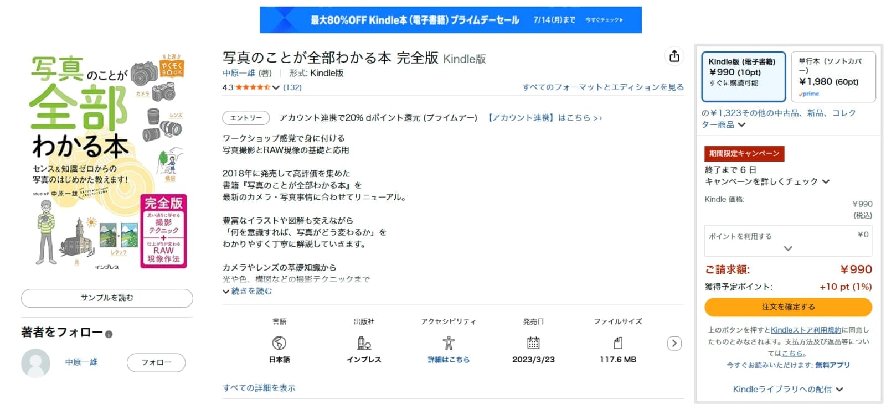Viewport: 886px width, 405px height.
Task: Click the file size document icon
Action: pos(618,343)
